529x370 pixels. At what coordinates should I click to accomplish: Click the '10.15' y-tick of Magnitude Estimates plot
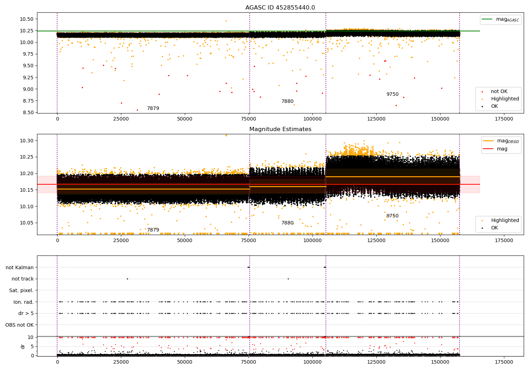(x=26, y=190)
